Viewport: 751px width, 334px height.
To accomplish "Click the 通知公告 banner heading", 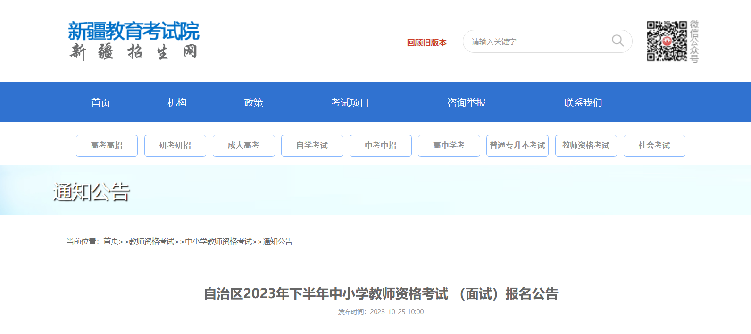I will [92, 192].
